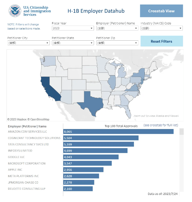Click the JPMorgan Chase 2,278 bar

79,182
